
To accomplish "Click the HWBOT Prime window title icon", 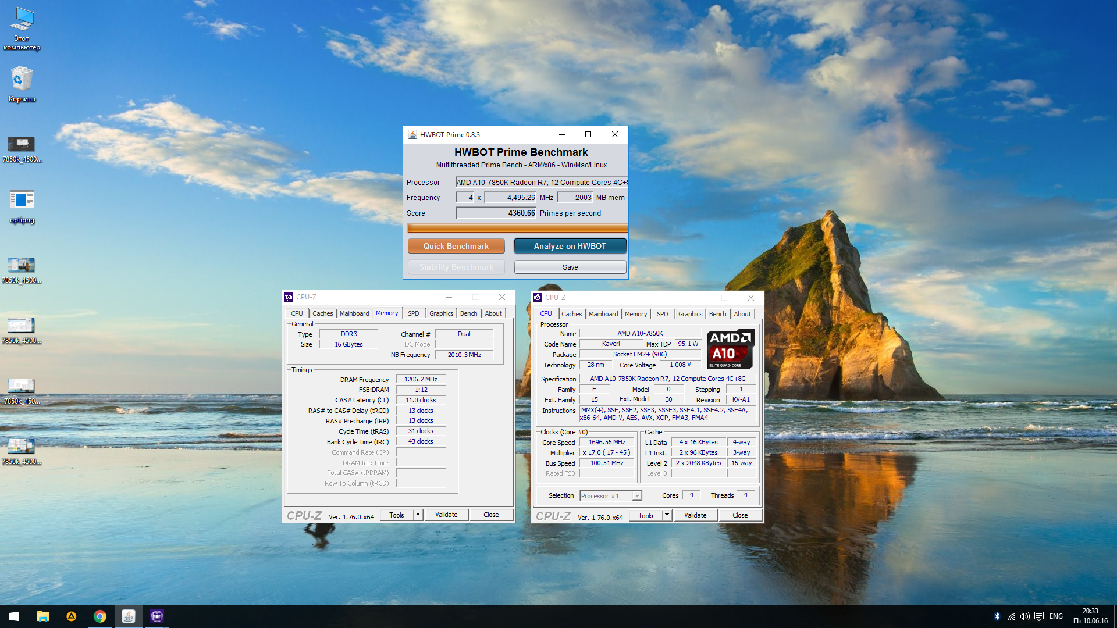I will click(x=412, y=134).
